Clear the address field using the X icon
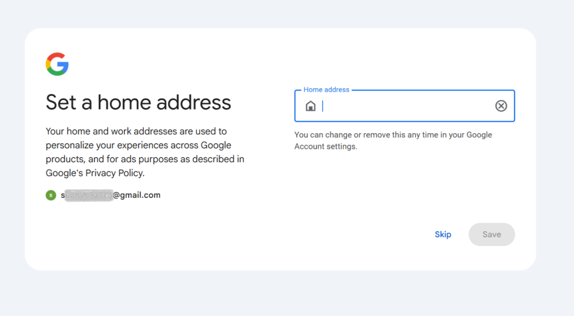 [501, 106]
